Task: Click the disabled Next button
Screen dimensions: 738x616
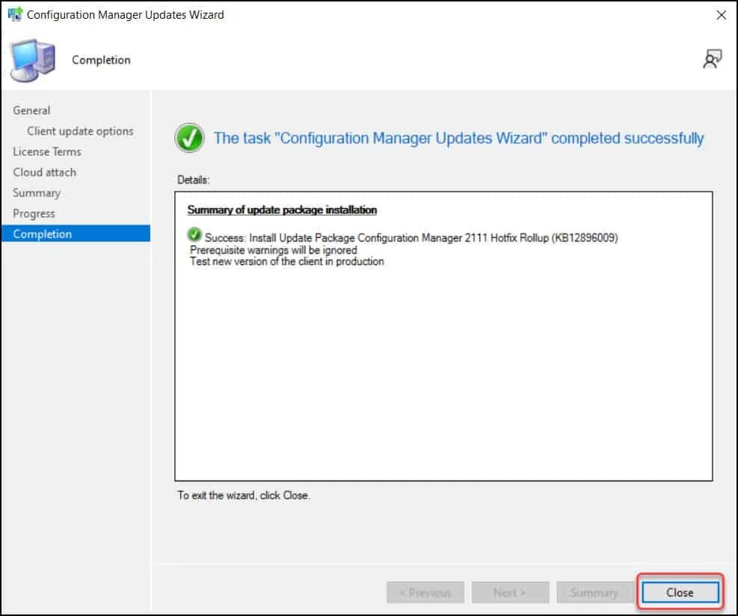Action: (510, 593)
